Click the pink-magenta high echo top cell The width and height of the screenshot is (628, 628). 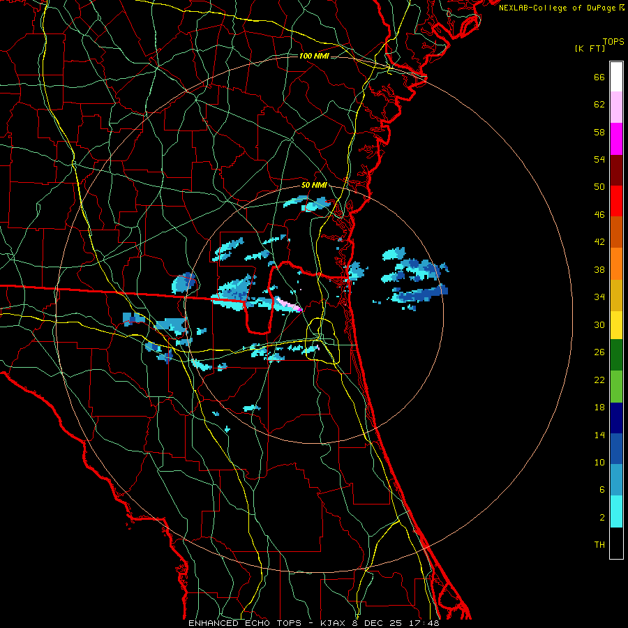click(x=290, y=304)
